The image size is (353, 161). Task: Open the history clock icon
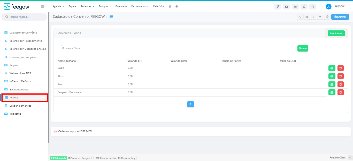(x=327, y=17)
